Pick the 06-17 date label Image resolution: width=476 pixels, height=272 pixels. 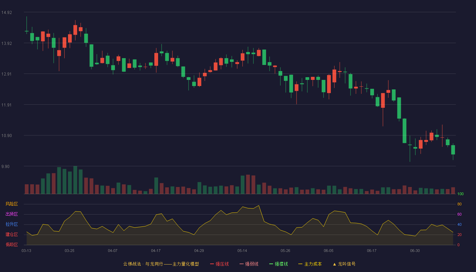click(x=372, y=251)
